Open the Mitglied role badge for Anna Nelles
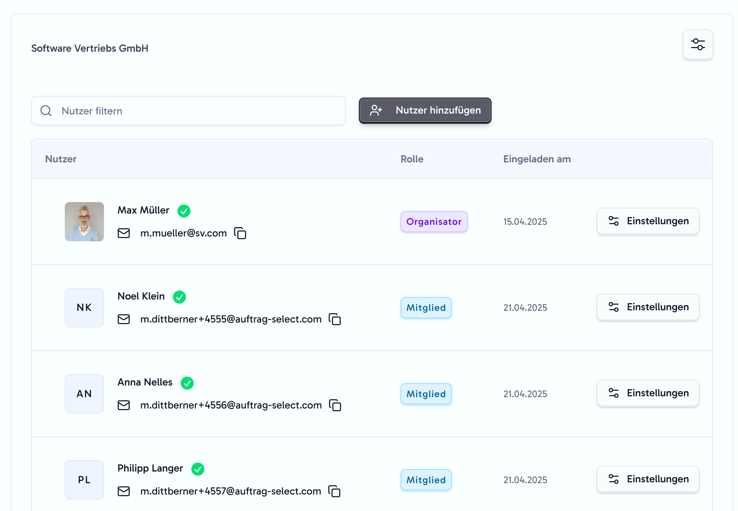Image resolution: width=738 pixels, height=511 pixels. click(426, 393)
